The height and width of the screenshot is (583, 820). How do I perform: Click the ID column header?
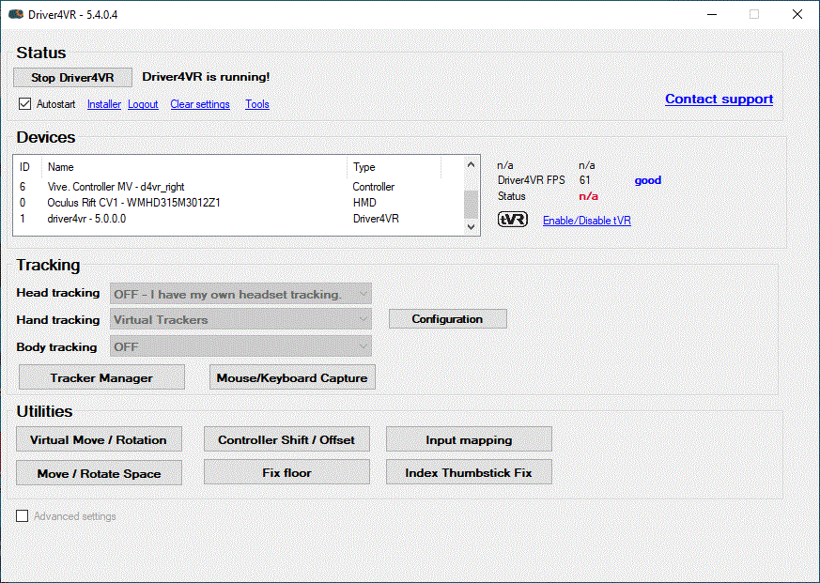(28, 167)
